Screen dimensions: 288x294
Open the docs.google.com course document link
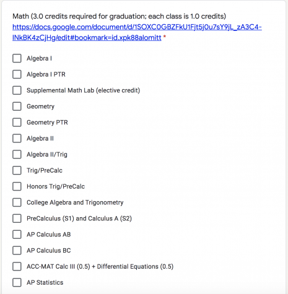(x=137, y=27)
